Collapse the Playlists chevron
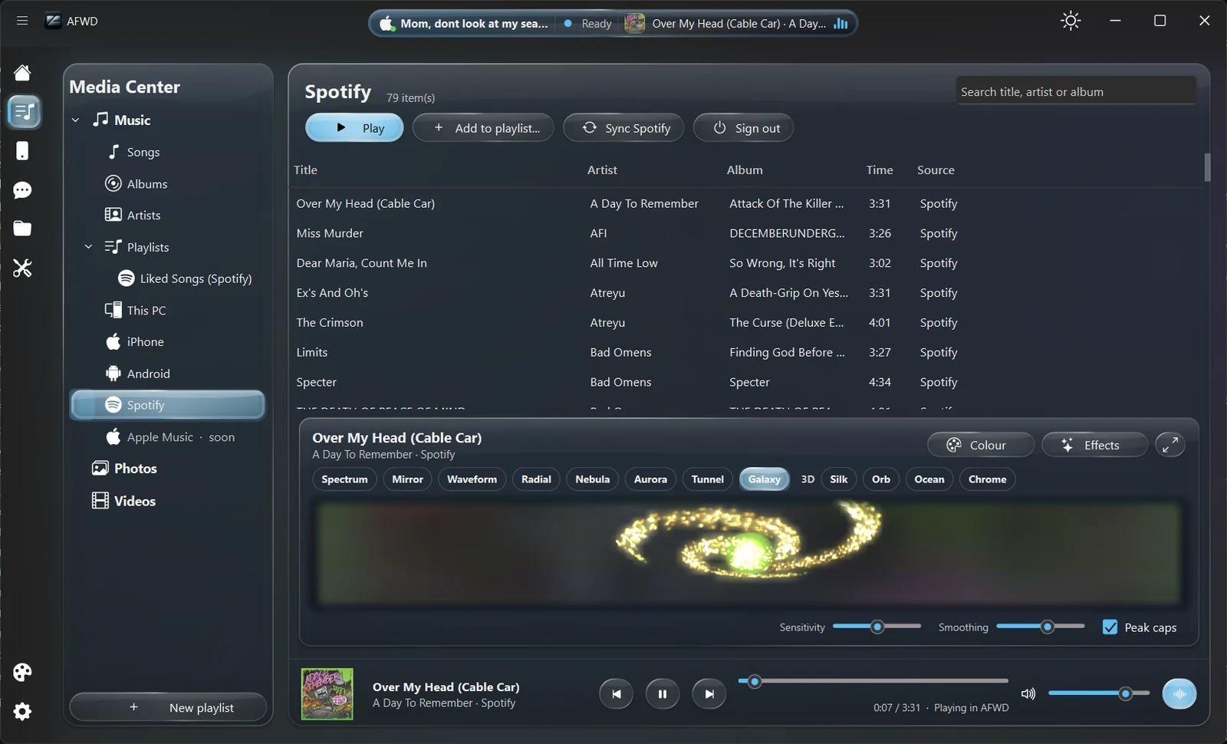This screenshot has width=1227, height=744. 88,247
